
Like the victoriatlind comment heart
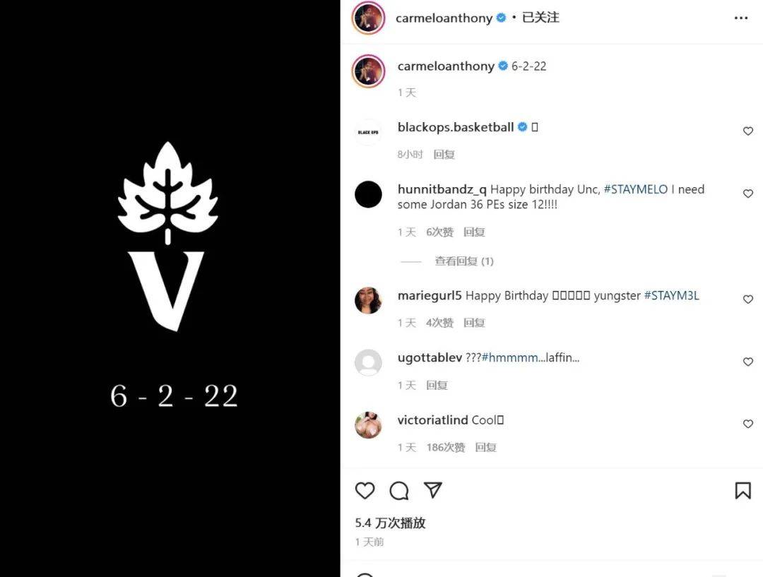click(x=748, y=424)
